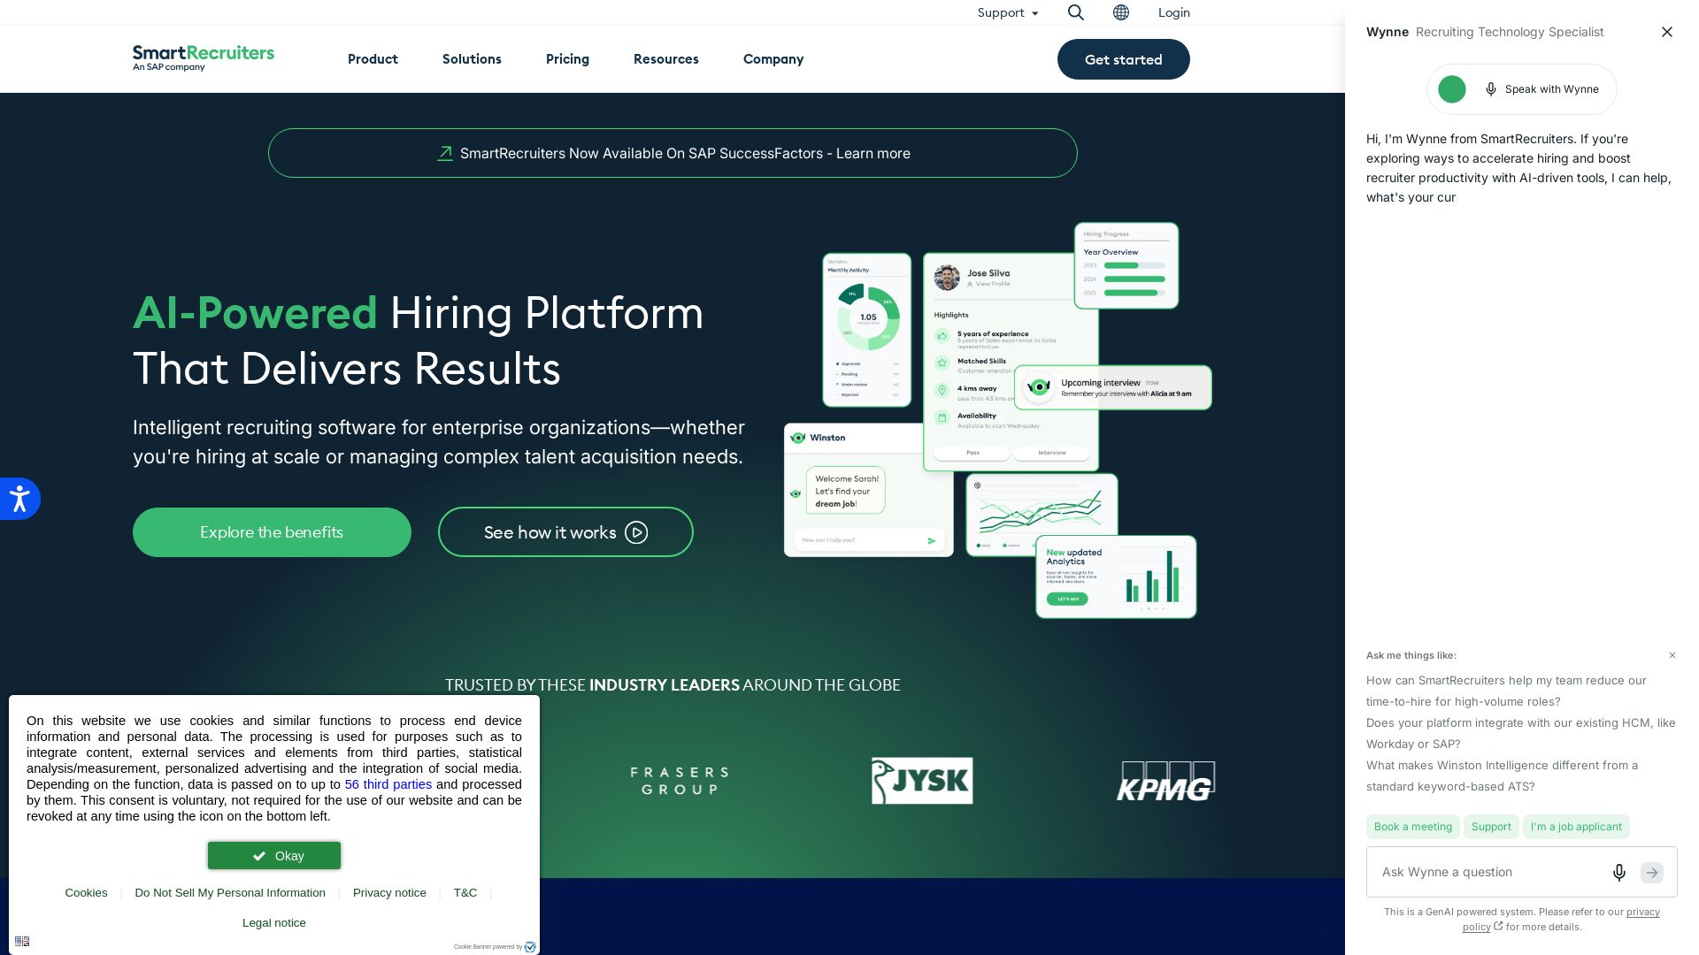This screenshot has height=955, width=1699.
Task: Click the Upcoming interview notification card
Action: point(1112,387)
